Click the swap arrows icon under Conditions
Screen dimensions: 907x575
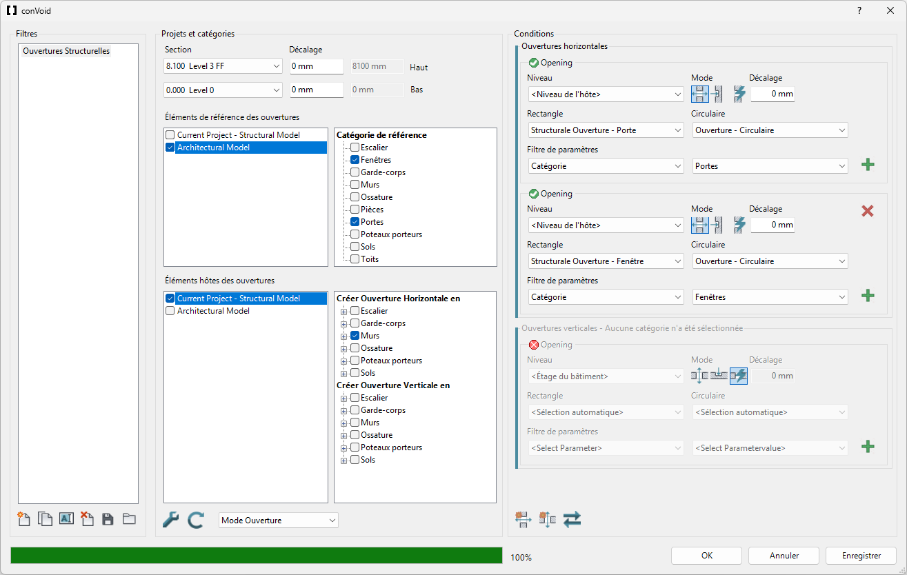[x=572, y=520]
